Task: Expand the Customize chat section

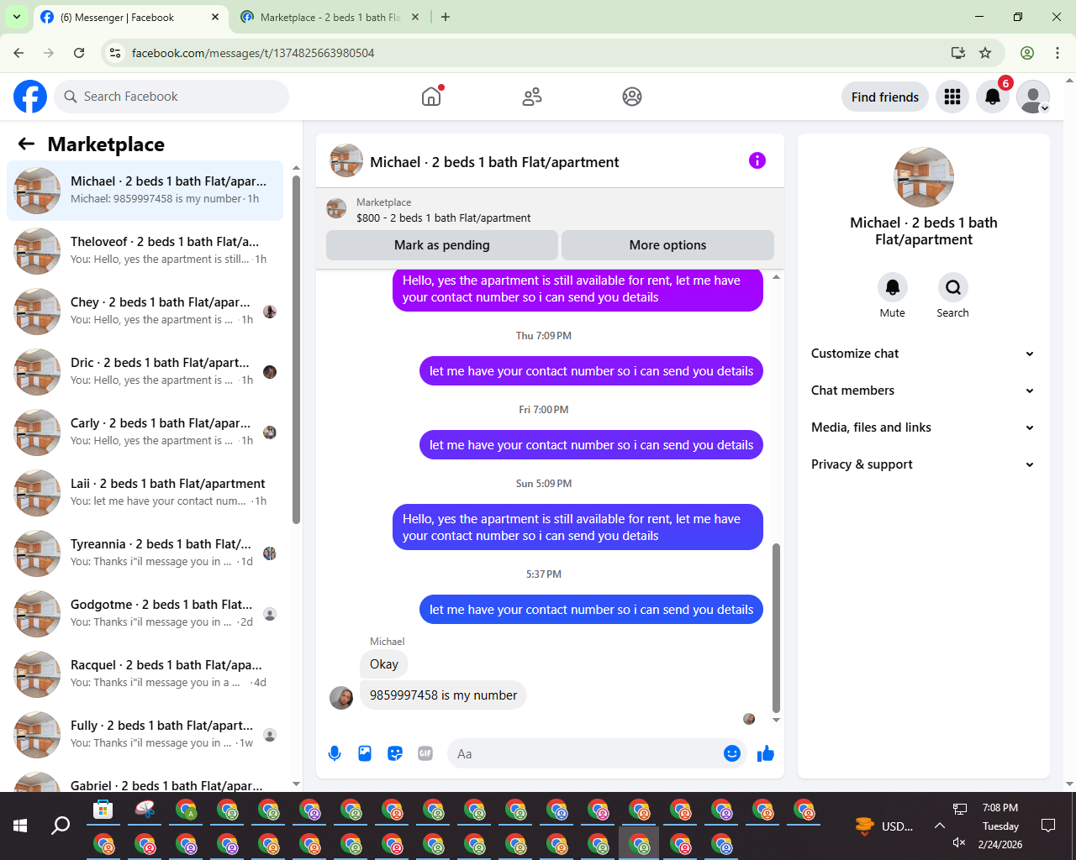Action: click(923, 354)
